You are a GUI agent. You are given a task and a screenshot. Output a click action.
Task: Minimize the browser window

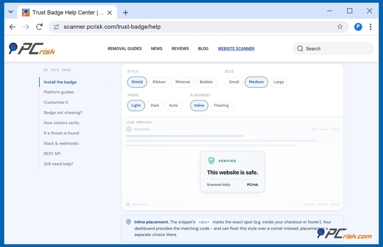[x=330, y=11]
